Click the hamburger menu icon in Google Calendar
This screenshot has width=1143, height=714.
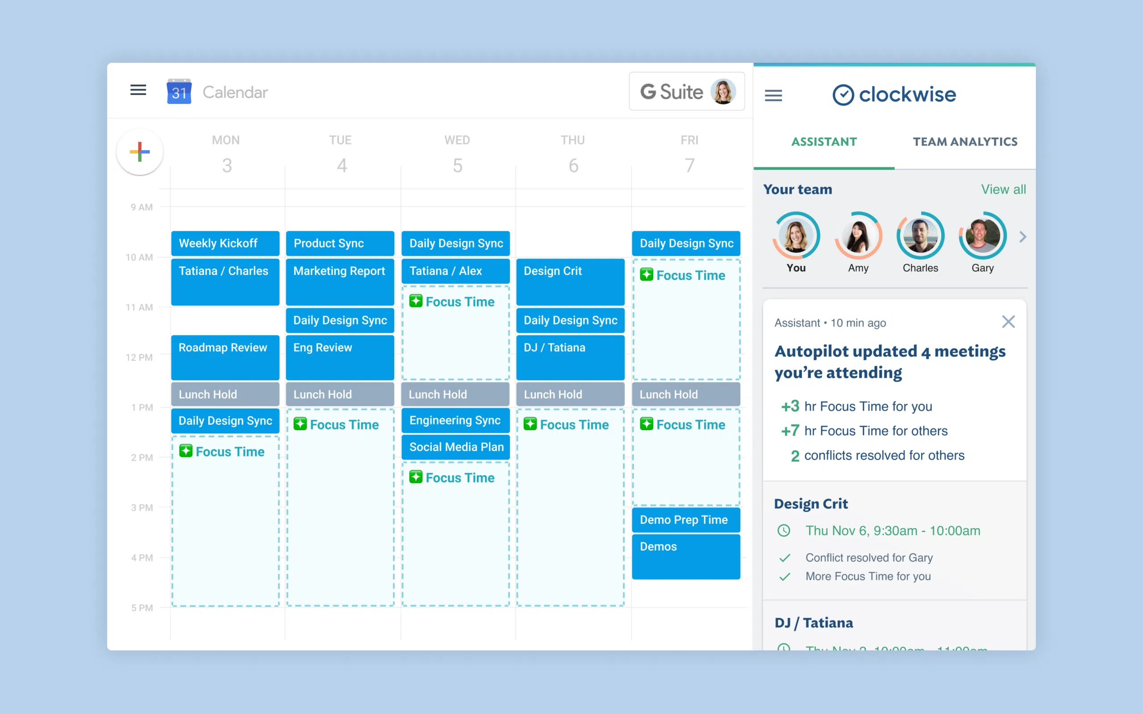tap(138, 91)
